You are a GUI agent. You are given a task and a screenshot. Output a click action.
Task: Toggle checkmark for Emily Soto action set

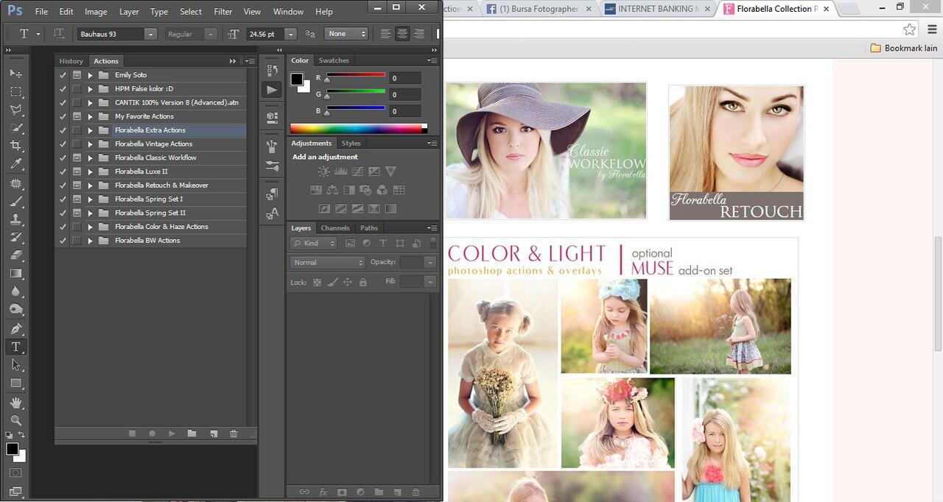click(x=63, y=75)
